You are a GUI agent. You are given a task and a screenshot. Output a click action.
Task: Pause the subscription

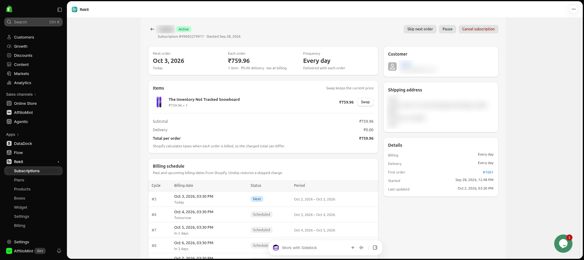(447, 29)
